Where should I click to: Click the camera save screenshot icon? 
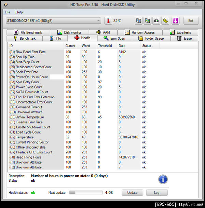click(156, 21)
